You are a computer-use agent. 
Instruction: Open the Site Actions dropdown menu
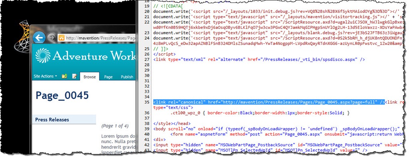coord(46,76)
